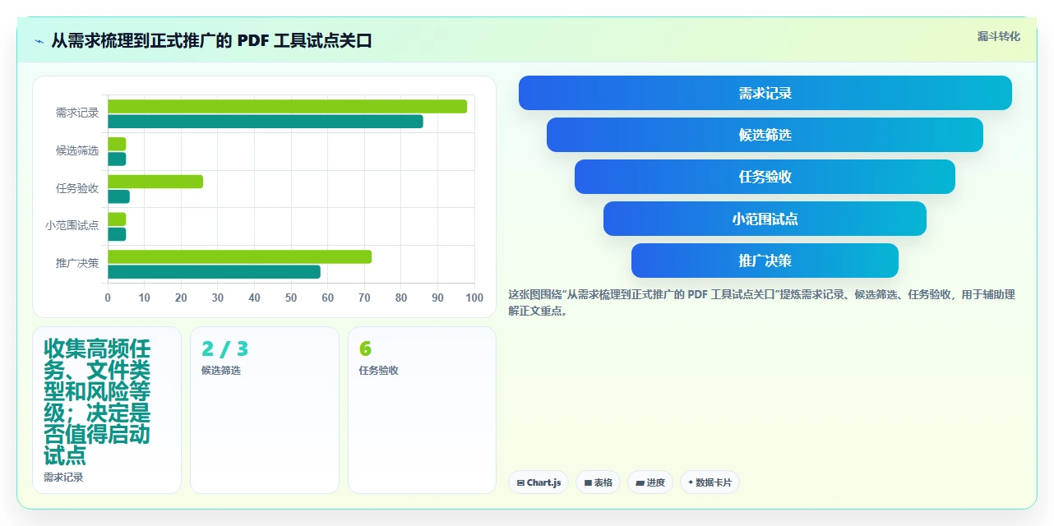Open the 收集高频任务 需求记录 data card

click(107, 410)
